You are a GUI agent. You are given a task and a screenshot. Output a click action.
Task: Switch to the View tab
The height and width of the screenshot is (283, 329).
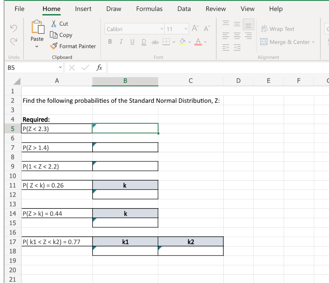pyautogui.click(x=247, y=9)
